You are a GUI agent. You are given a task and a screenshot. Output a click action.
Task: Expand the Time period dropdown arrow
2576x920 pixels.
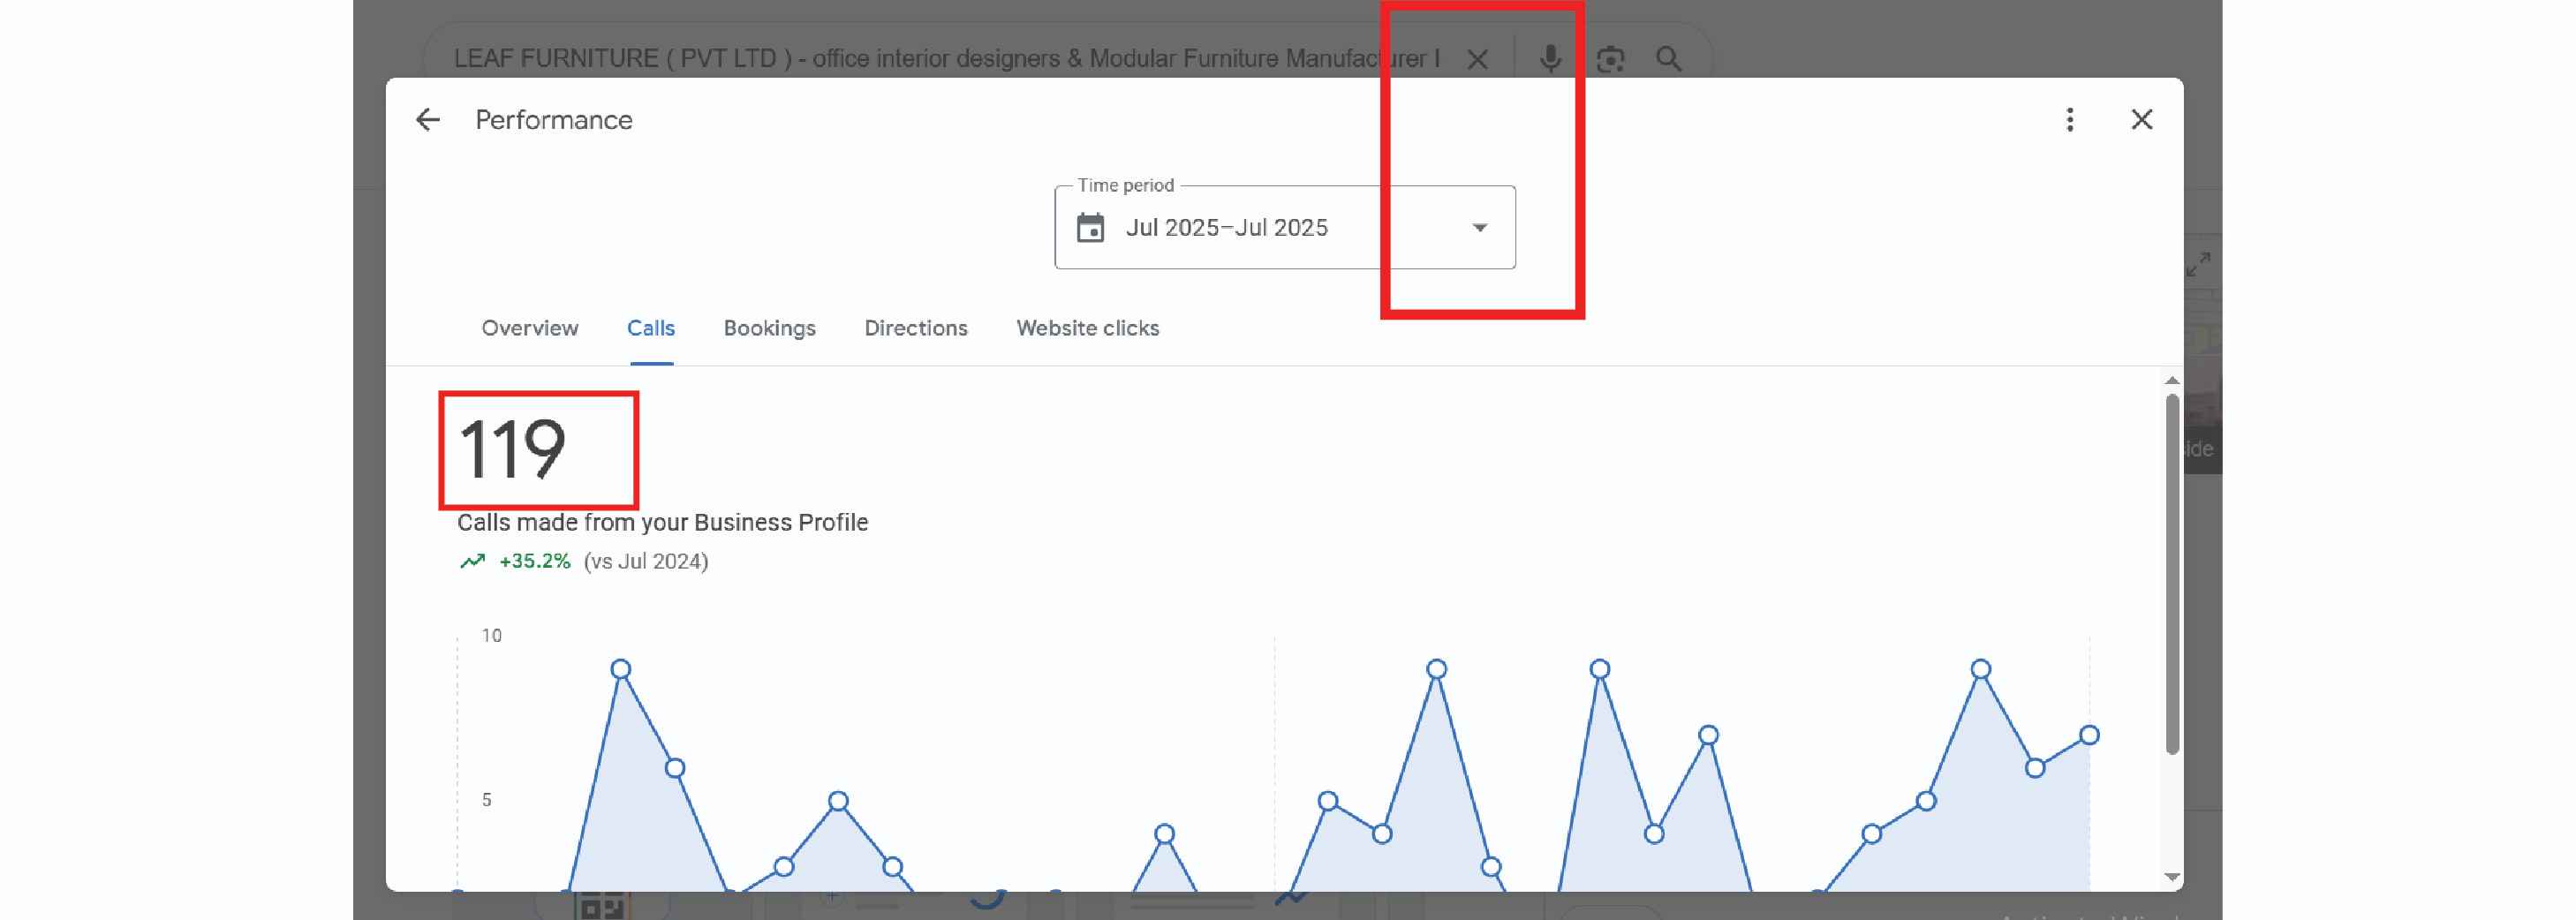1479,228
